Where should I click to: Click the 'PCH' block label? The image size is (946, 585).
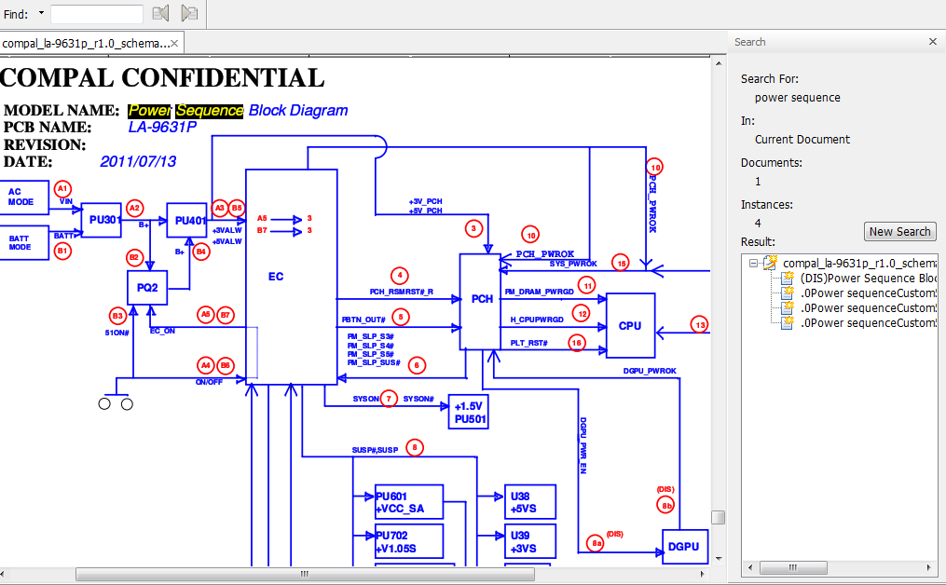[482, 299]
